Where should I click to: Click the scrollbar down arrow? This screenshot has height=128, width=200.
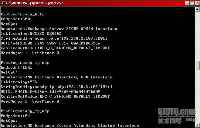point(198,125)
